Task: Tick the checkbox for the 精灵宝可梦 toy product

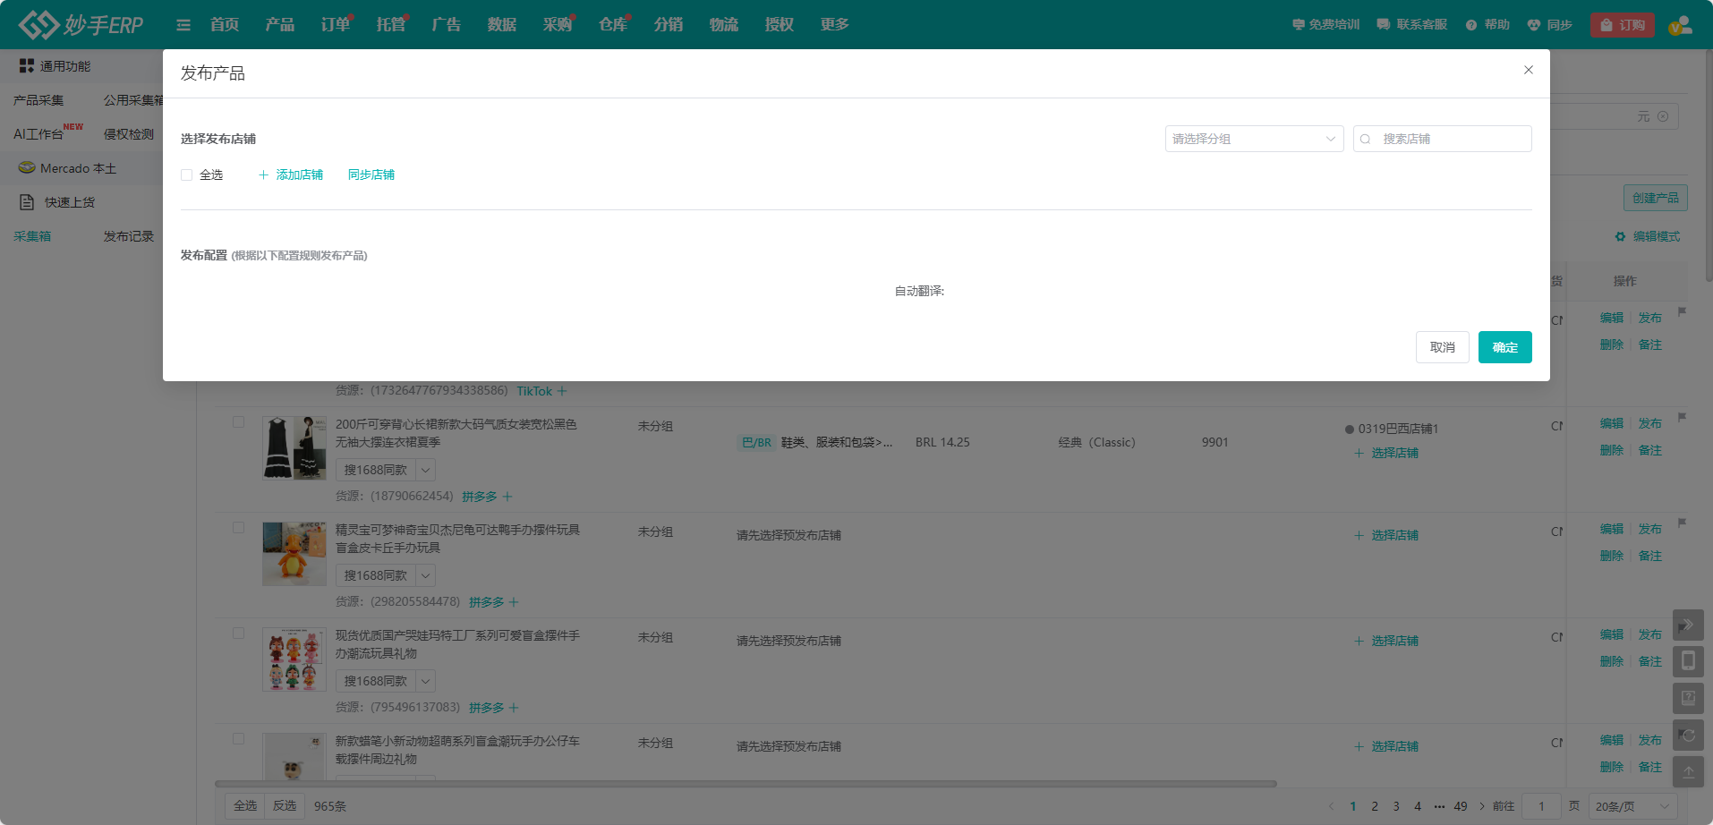Action: point(238,528)
